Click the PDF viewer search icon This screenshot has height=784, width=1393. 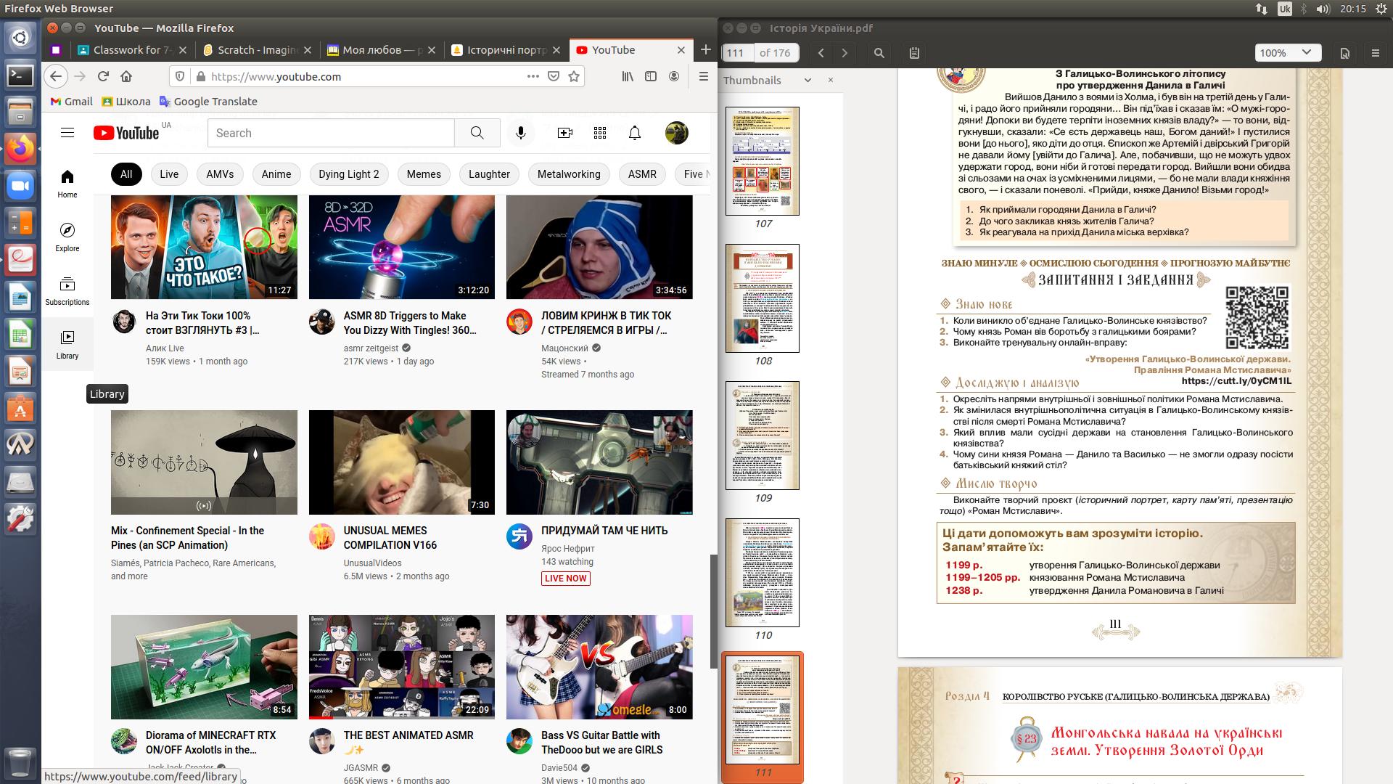coord(879,53)
